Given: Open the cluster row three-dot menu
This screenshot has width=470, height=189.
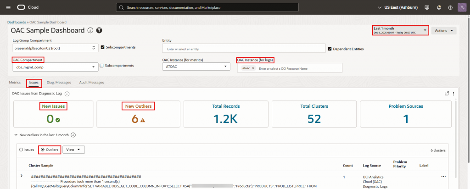Looking at the screenshot, I should pyautogui.click(x=443, y=176).
